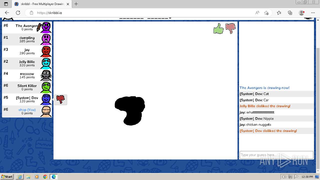Open Chrome from taskbar
Image resolution: width=320 pixels, height=180 pixels.
coord(45,177)
